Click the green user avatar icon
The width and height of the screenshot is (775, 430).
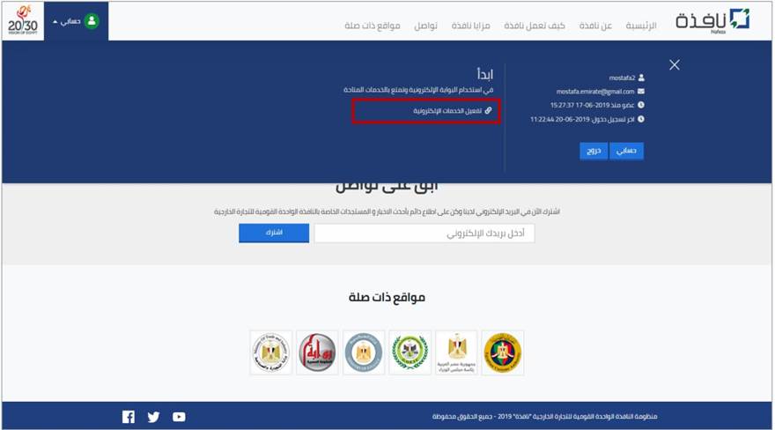tap(92, 21)
